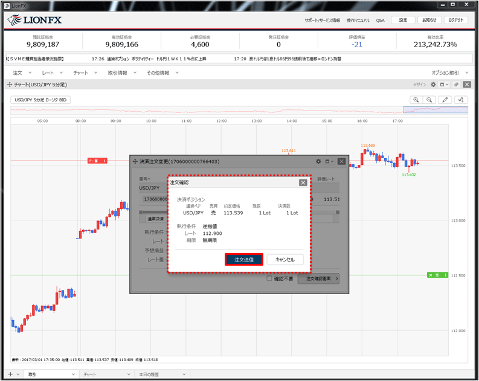Click the green 決:売 order marker on chart

coord(437,275)
